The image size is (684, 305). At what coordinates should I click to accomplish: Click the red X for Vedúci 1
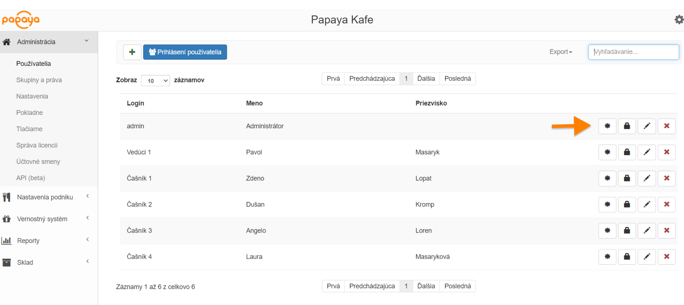[x=666, y=152]
